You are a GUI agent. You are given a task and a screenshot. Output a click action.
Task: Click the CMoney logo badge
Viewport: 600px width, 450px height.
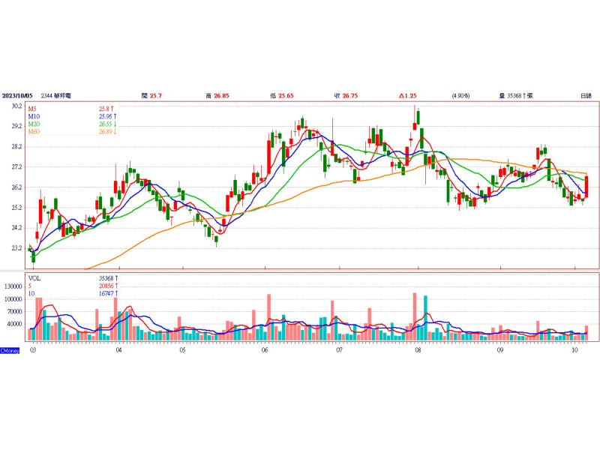coord(10,350)
